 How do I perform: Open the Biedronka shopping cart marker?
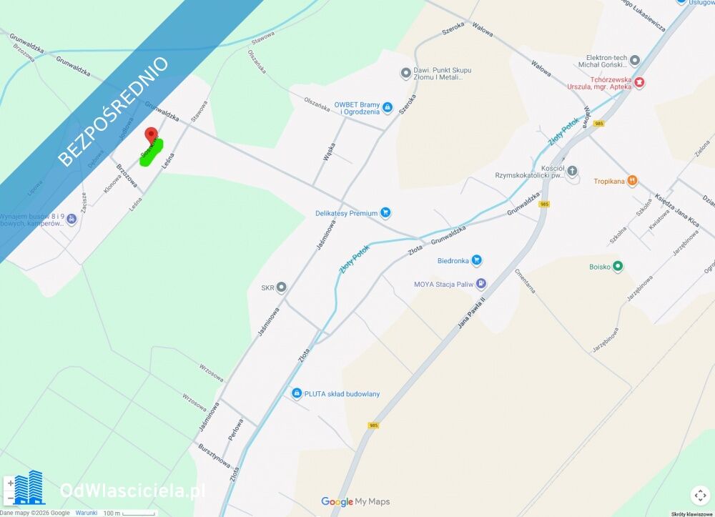[x=476, y=260]
